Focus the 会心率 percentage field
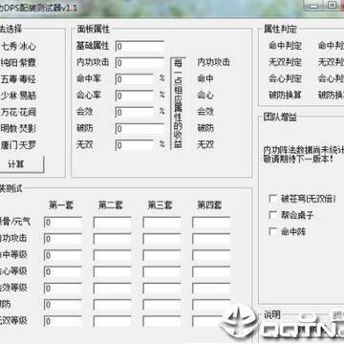 click(135, 96)
